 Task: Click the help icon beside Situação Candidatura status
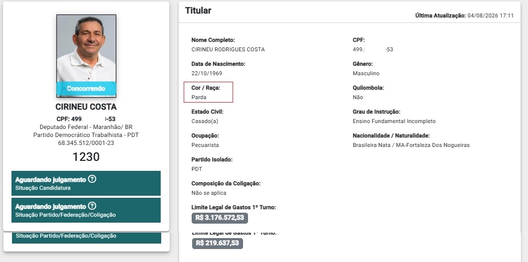coord(92,179)
